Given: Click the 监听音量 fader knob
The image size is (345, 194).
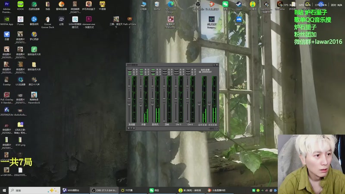Looking at the screenshot, I should click(199, 105).
